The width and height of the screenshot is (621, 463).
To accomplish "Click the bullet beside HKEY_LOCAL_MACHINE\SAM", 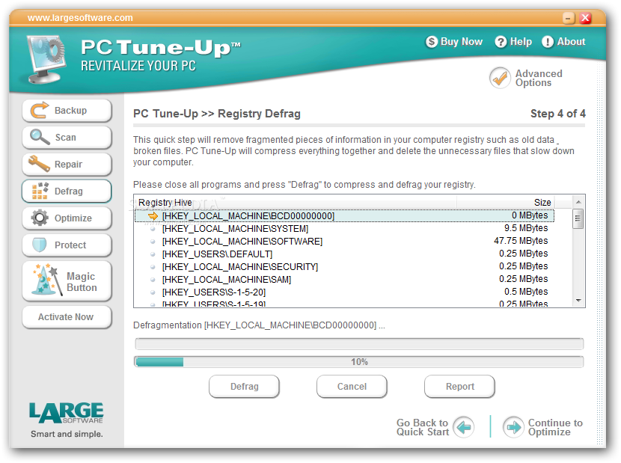I will [x=153, y=279].
